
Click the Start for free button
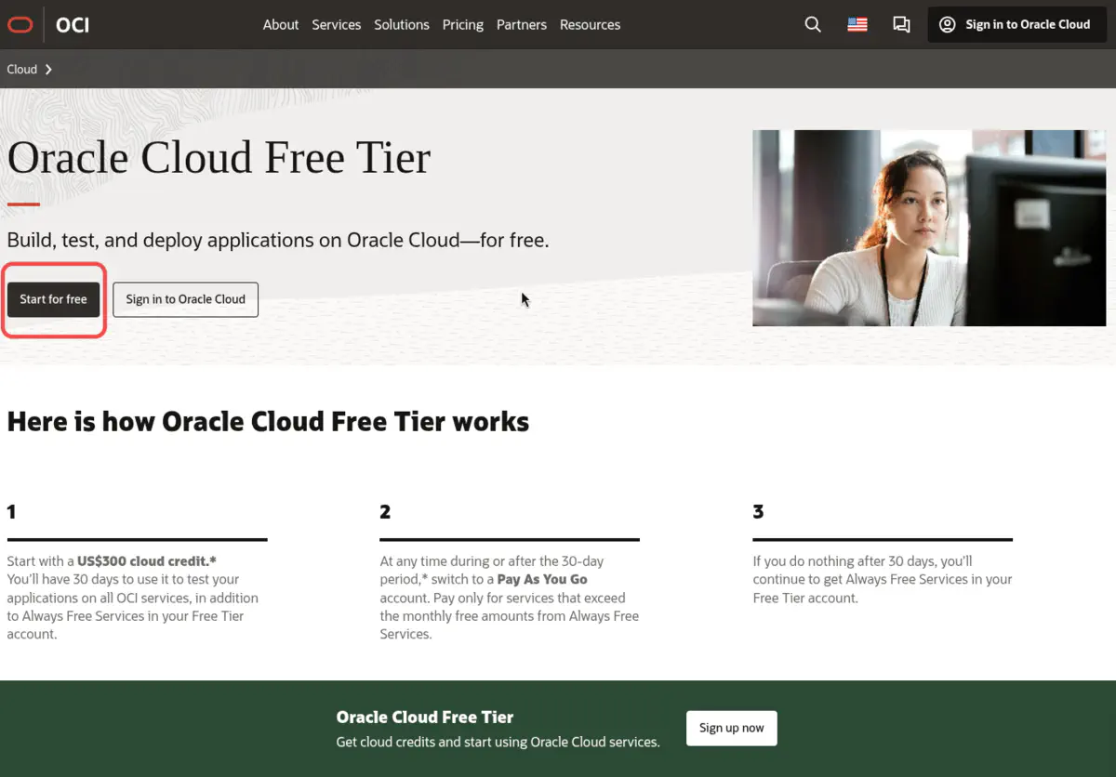point(53,299)
